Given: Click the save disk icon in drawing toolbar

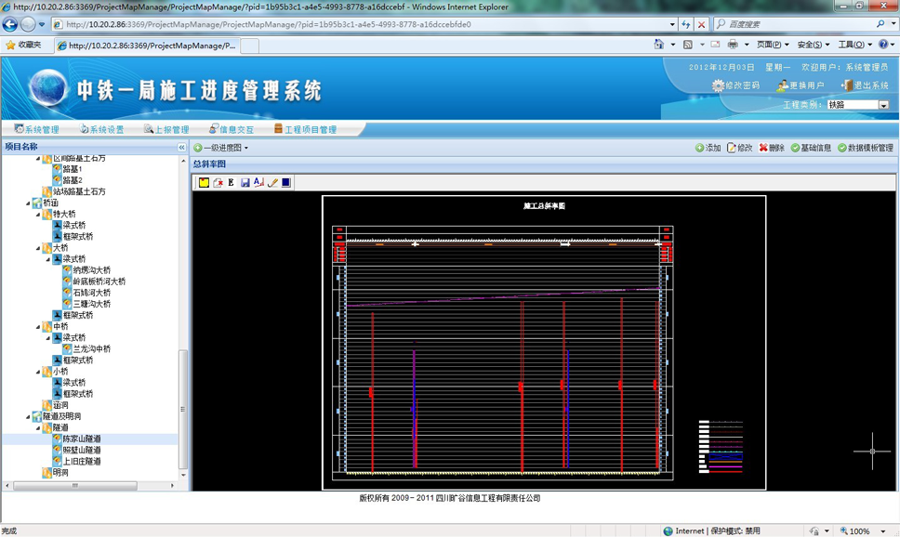Looking at the screenshot, I should 245,182.
